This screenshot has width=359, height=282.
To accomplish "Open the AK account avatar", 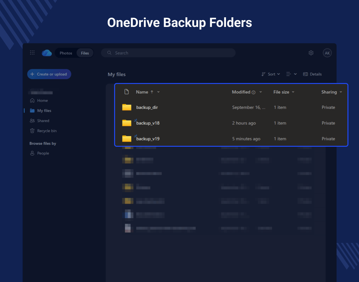I will click(x=327, y=53).
